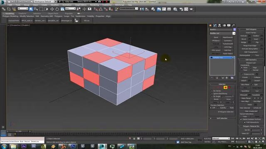Click the Grow selection button
The height and width of the screenshot is (149, 266).
tap(228, 99)
